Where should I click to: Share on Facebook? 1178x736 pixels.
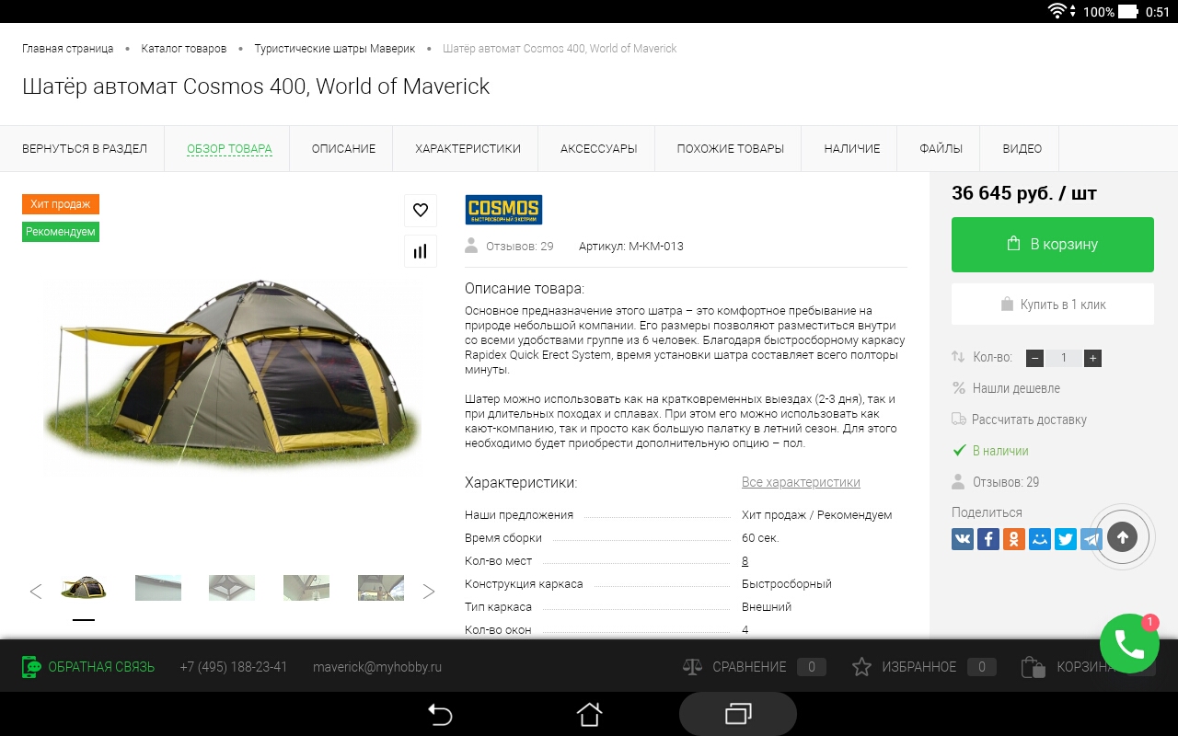click(988, 538)
